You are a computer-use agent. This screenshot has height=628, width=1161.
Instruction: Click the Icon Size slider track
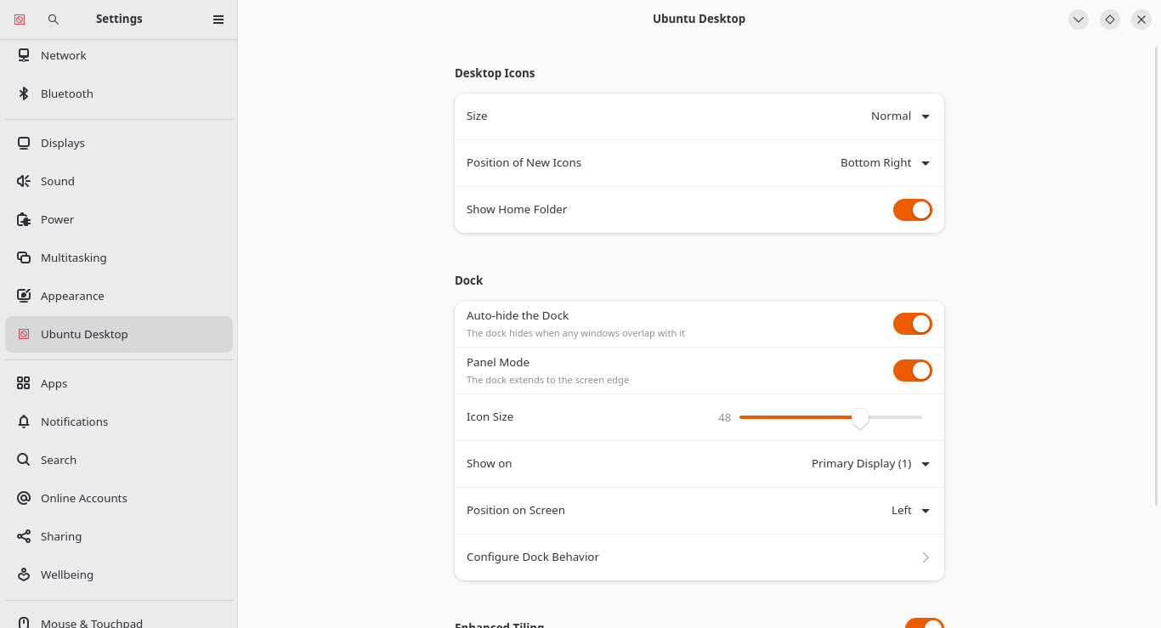tap(830, 417)
